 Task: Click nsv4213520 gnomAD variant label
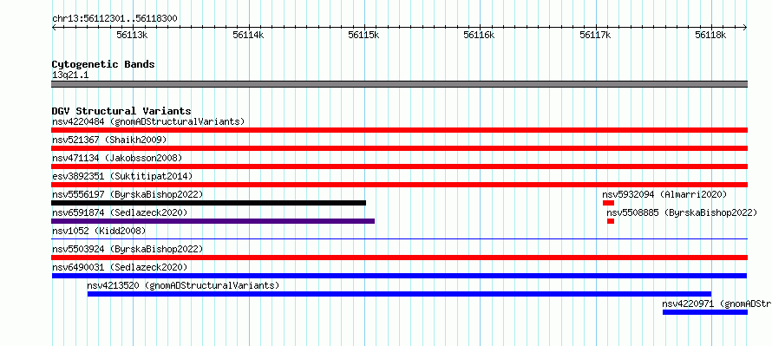pos(183,285)
